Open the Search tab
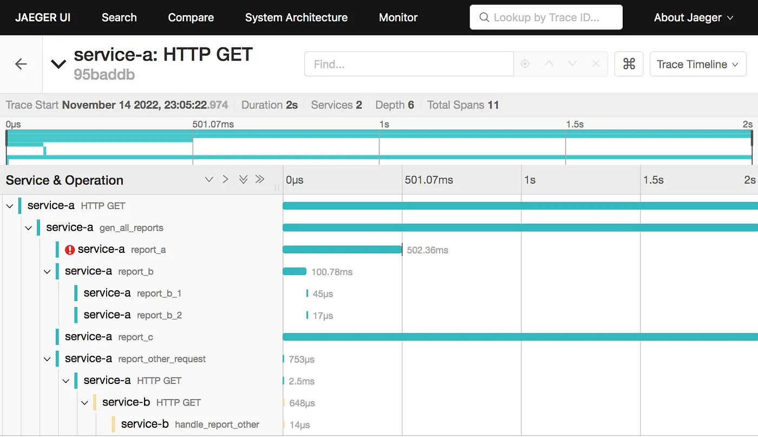 pos(119,17)
